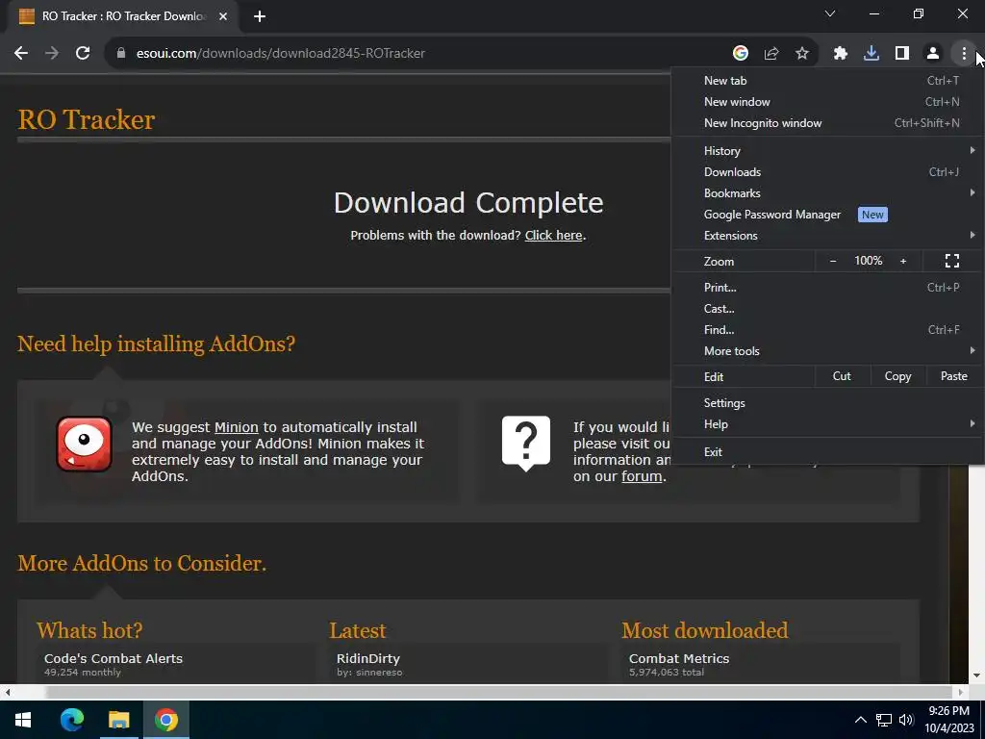Click the site lock icon
This screenshot has width=985, height=739.
point(121,54)
